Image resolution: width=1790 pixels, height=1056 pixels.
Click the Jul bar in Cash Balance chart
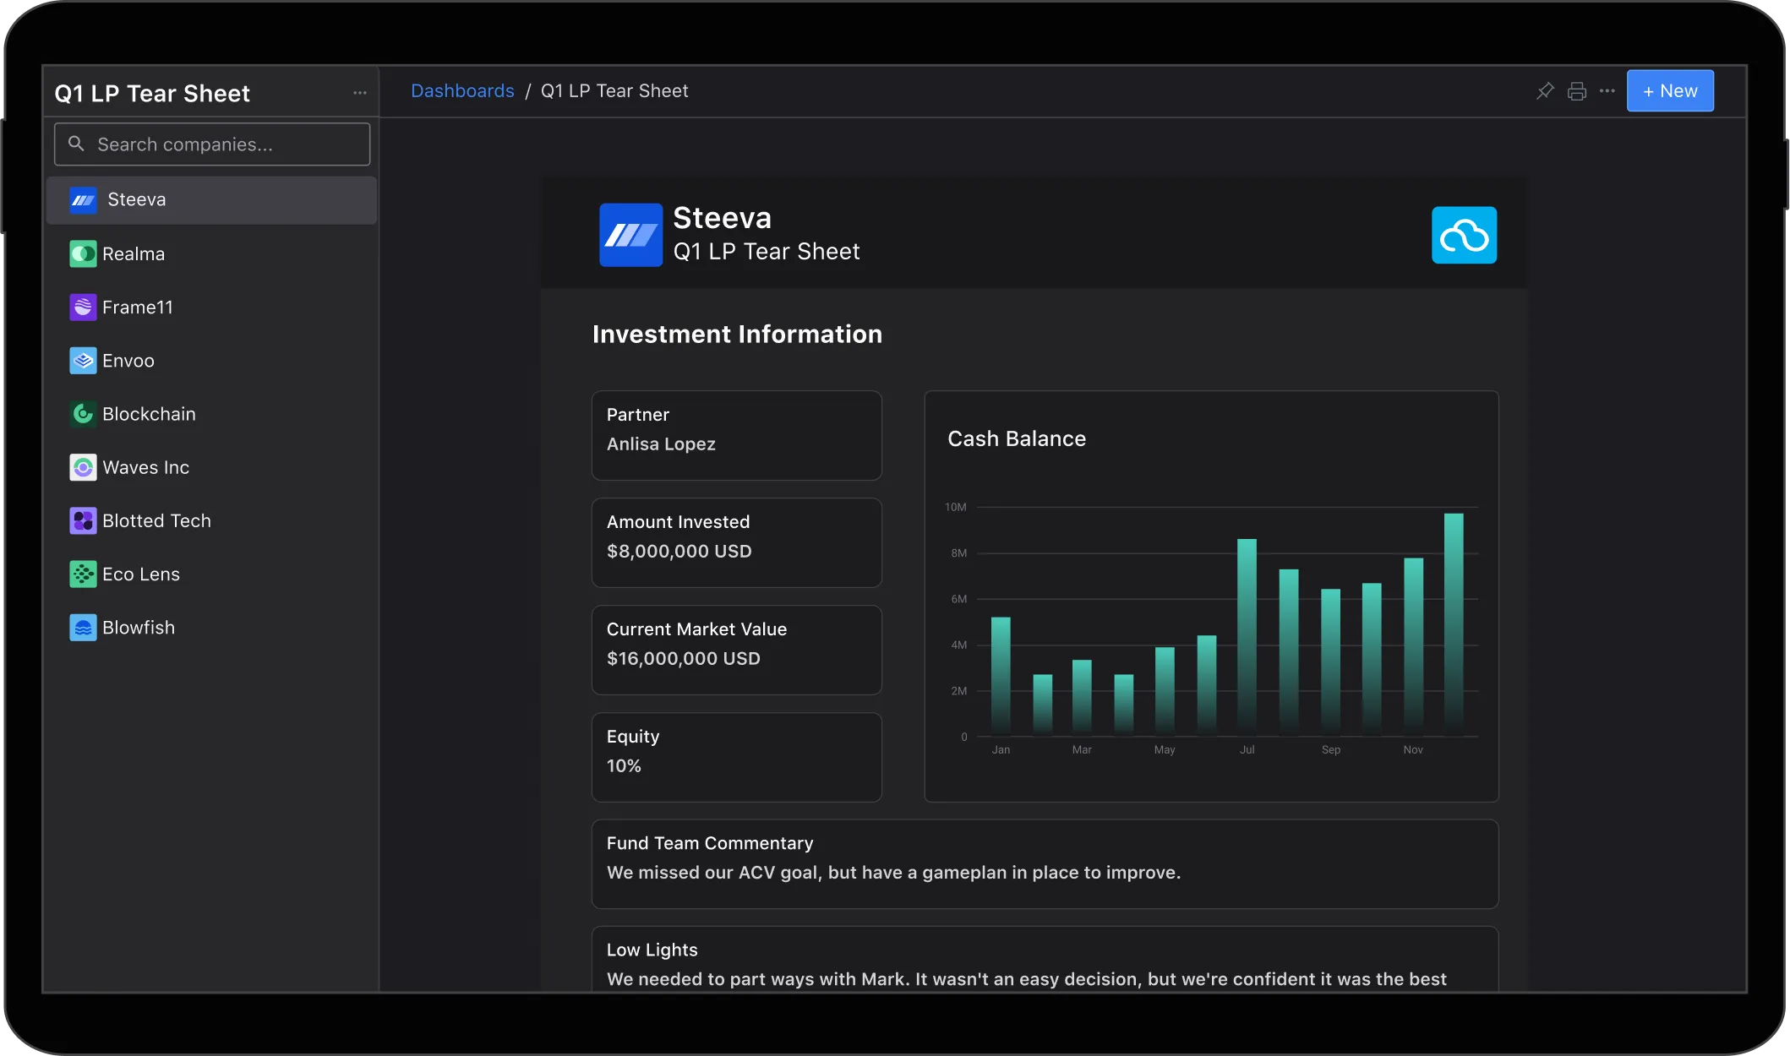click(x=1247, y=637)
